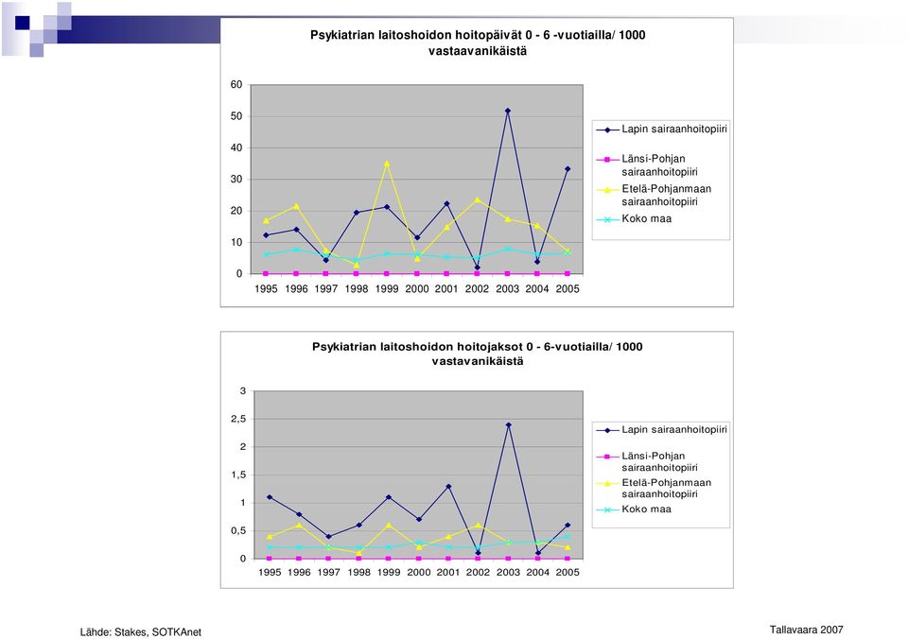Click the '60' y-axis label in top chart
Screen dimensions: 908x639
(x=236, y=84)
